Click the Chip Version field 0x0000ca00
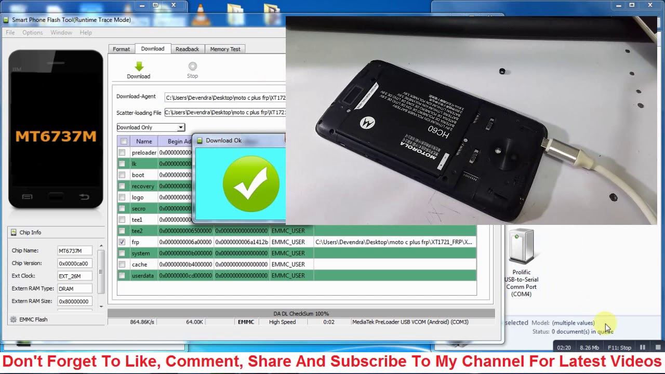 pos(75,263)
